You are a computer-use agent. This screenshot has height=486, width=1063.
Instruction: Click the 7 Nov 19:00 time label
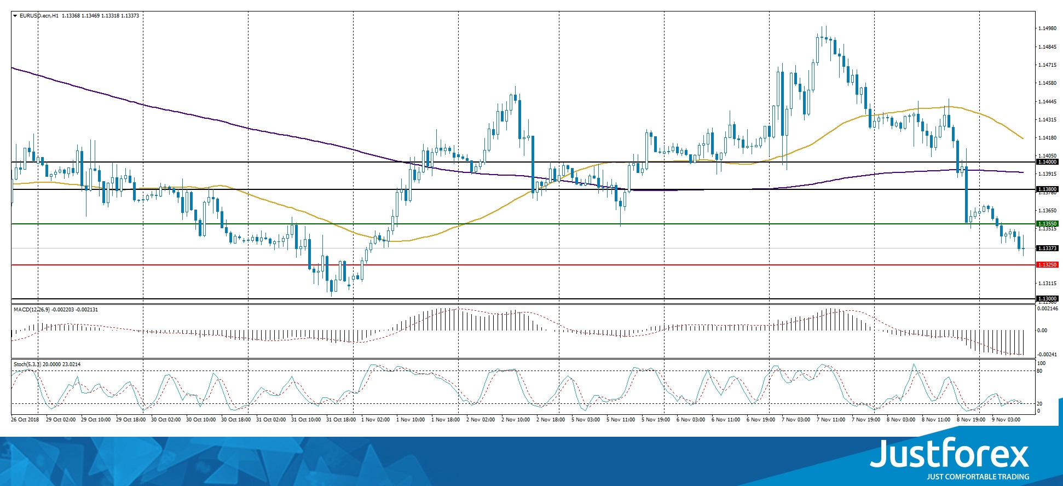[x=866, y=420]
